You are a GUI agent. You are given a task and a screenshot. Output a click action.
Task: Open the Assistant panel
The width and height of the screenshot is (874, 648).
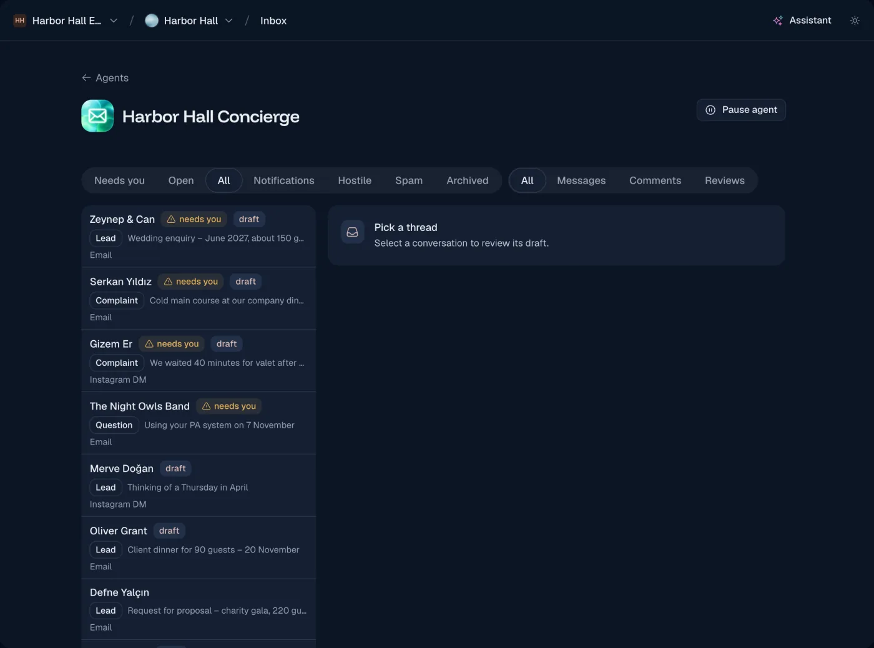click(802, 21)
